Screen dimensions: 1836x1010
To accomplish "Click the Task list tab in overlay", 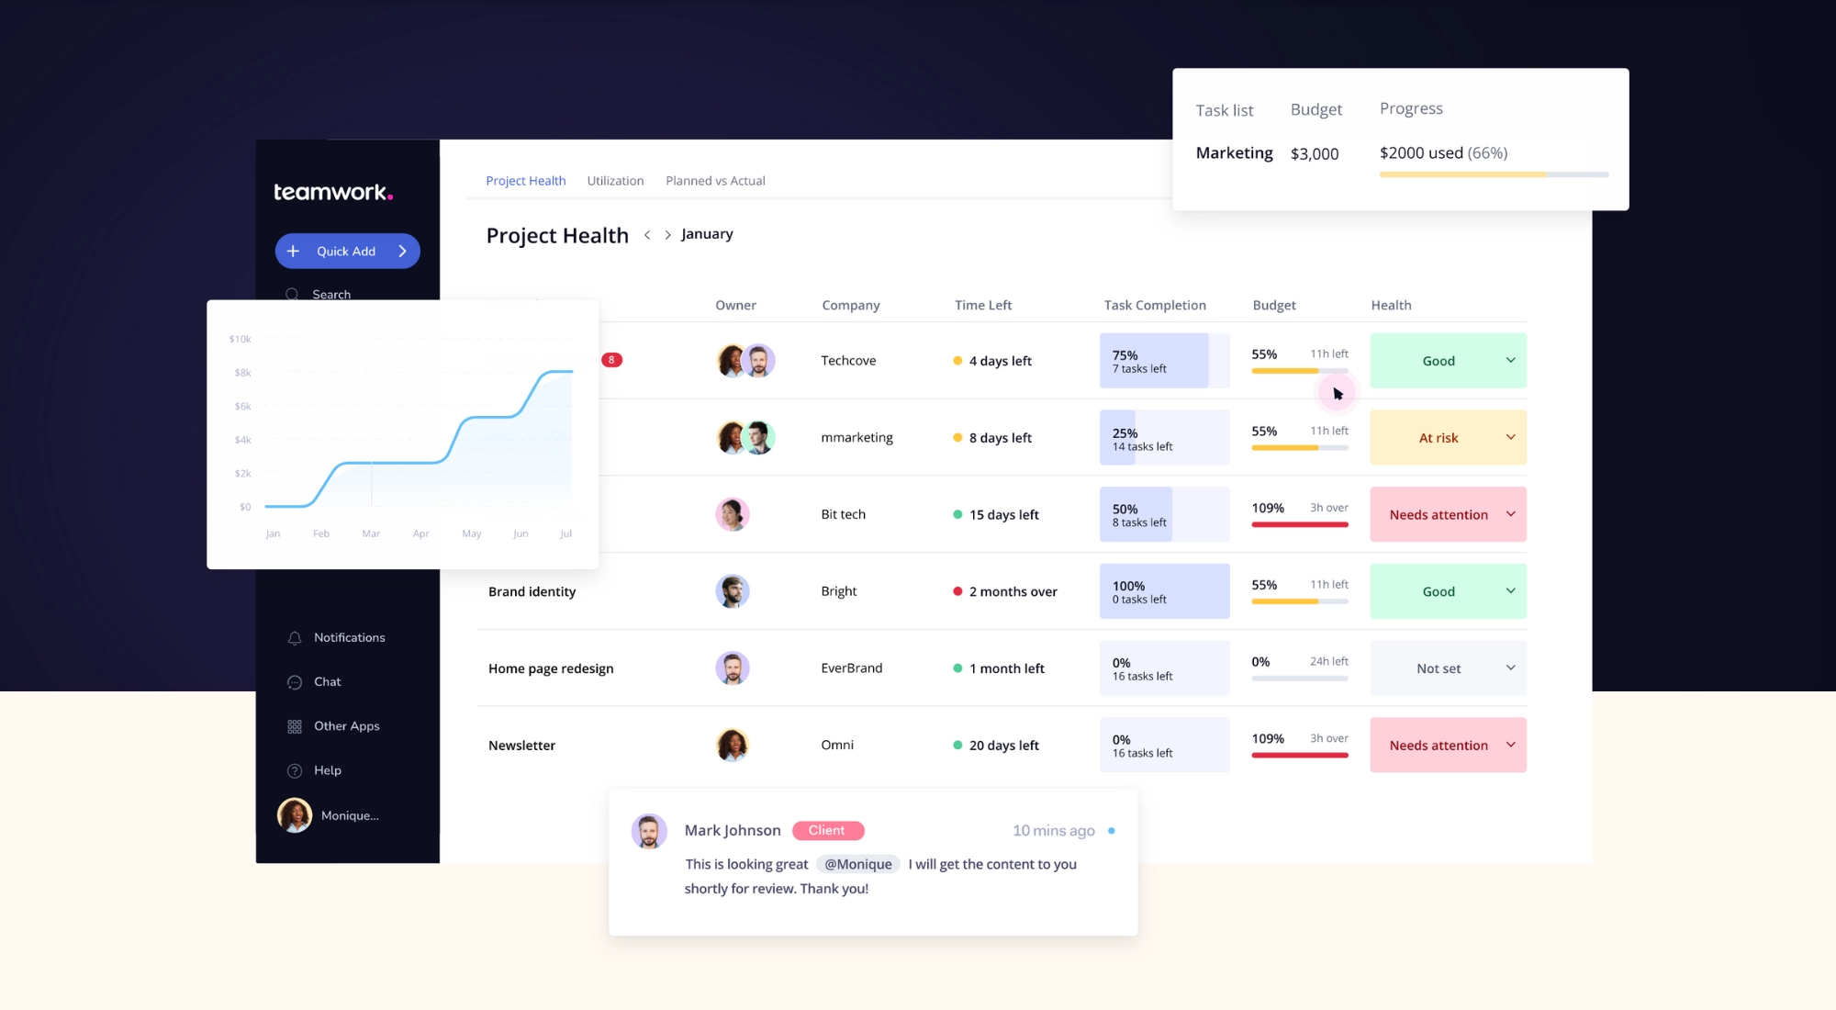I will click(1225, 109).
